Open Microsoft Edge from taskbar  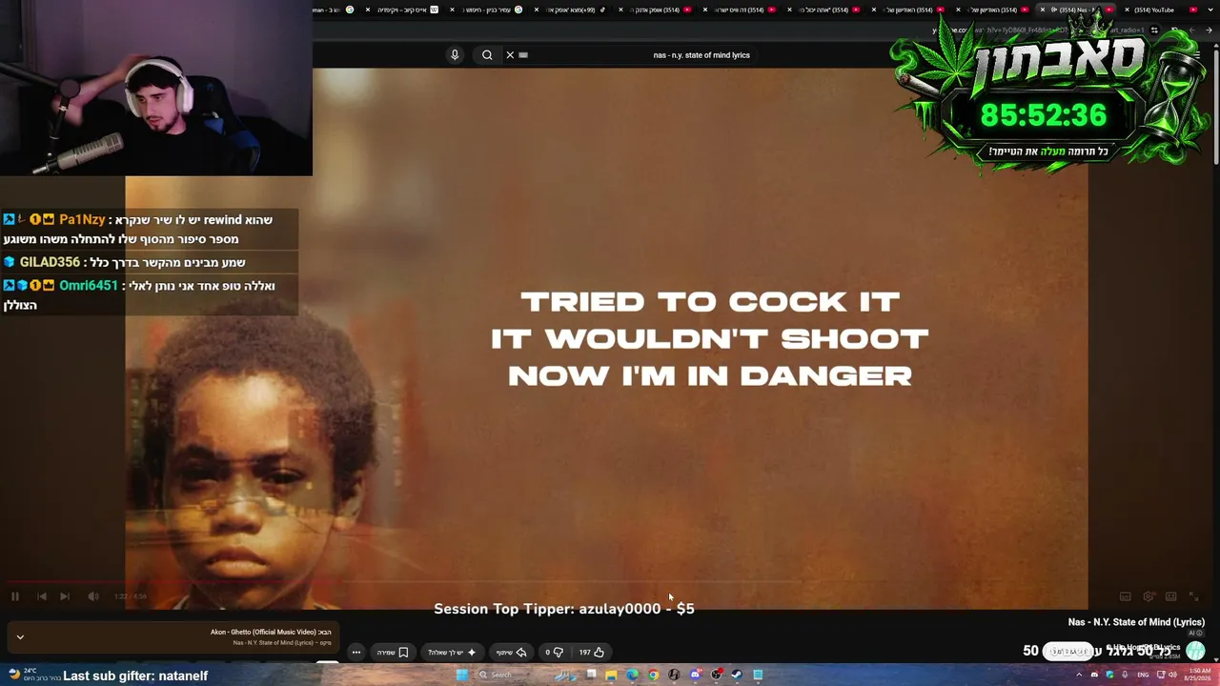632,675
